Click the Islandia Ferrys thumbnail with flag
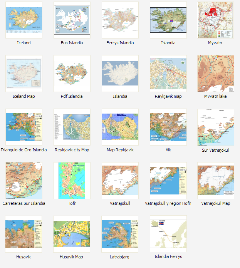This screenshot has height=268, width=240. coord(168,234)
